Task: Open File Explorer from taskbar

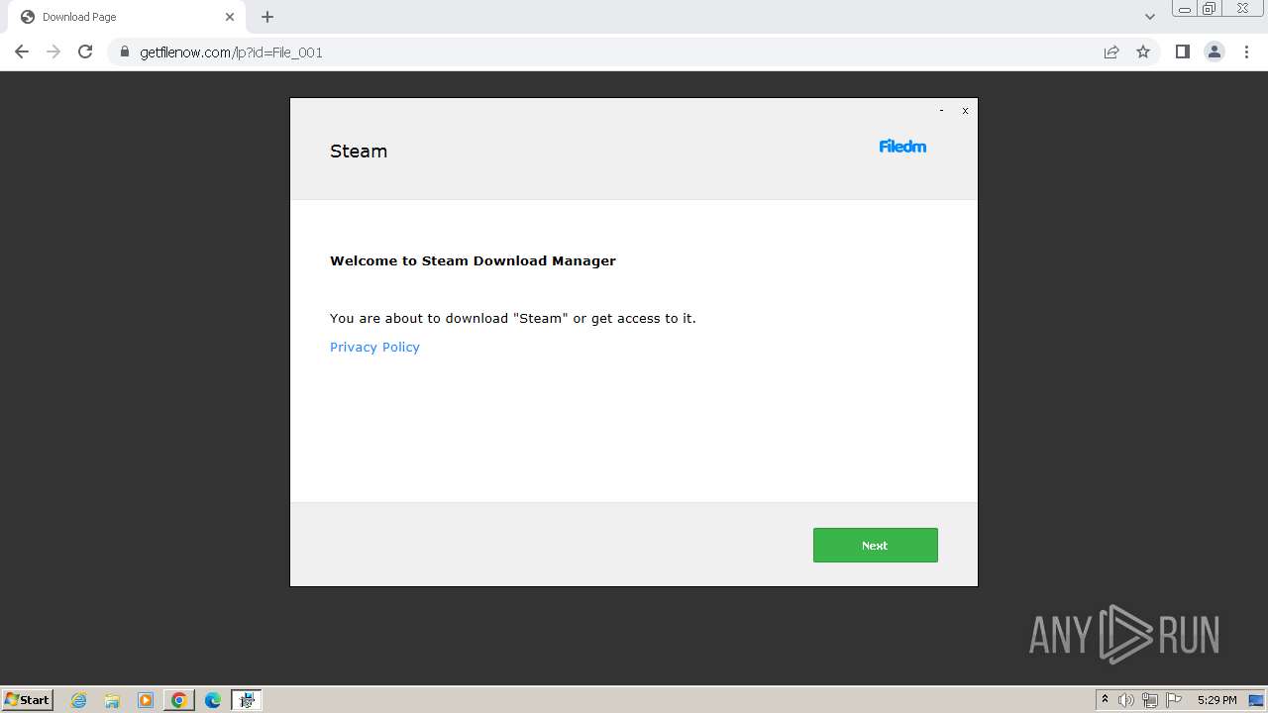Action: (x=112, y=700)
